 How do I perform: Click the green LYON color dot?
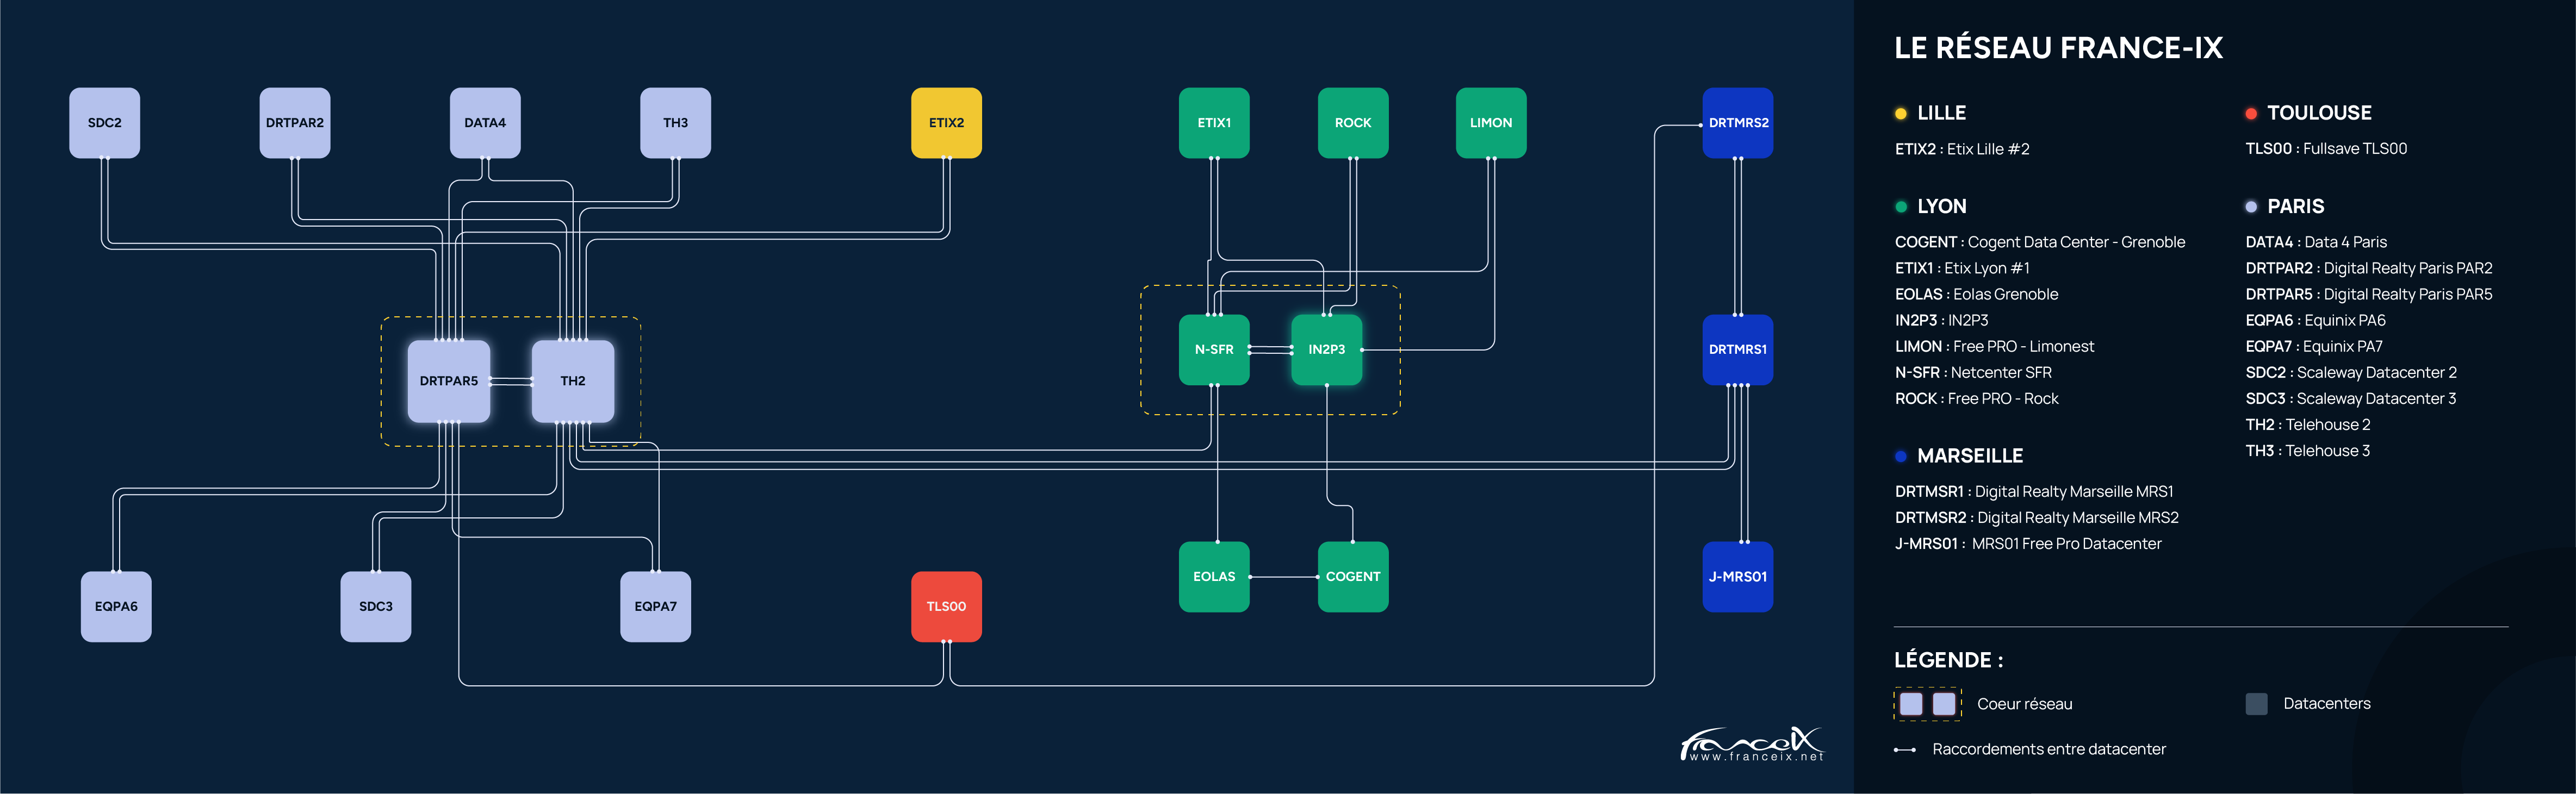click(1901, 207)
